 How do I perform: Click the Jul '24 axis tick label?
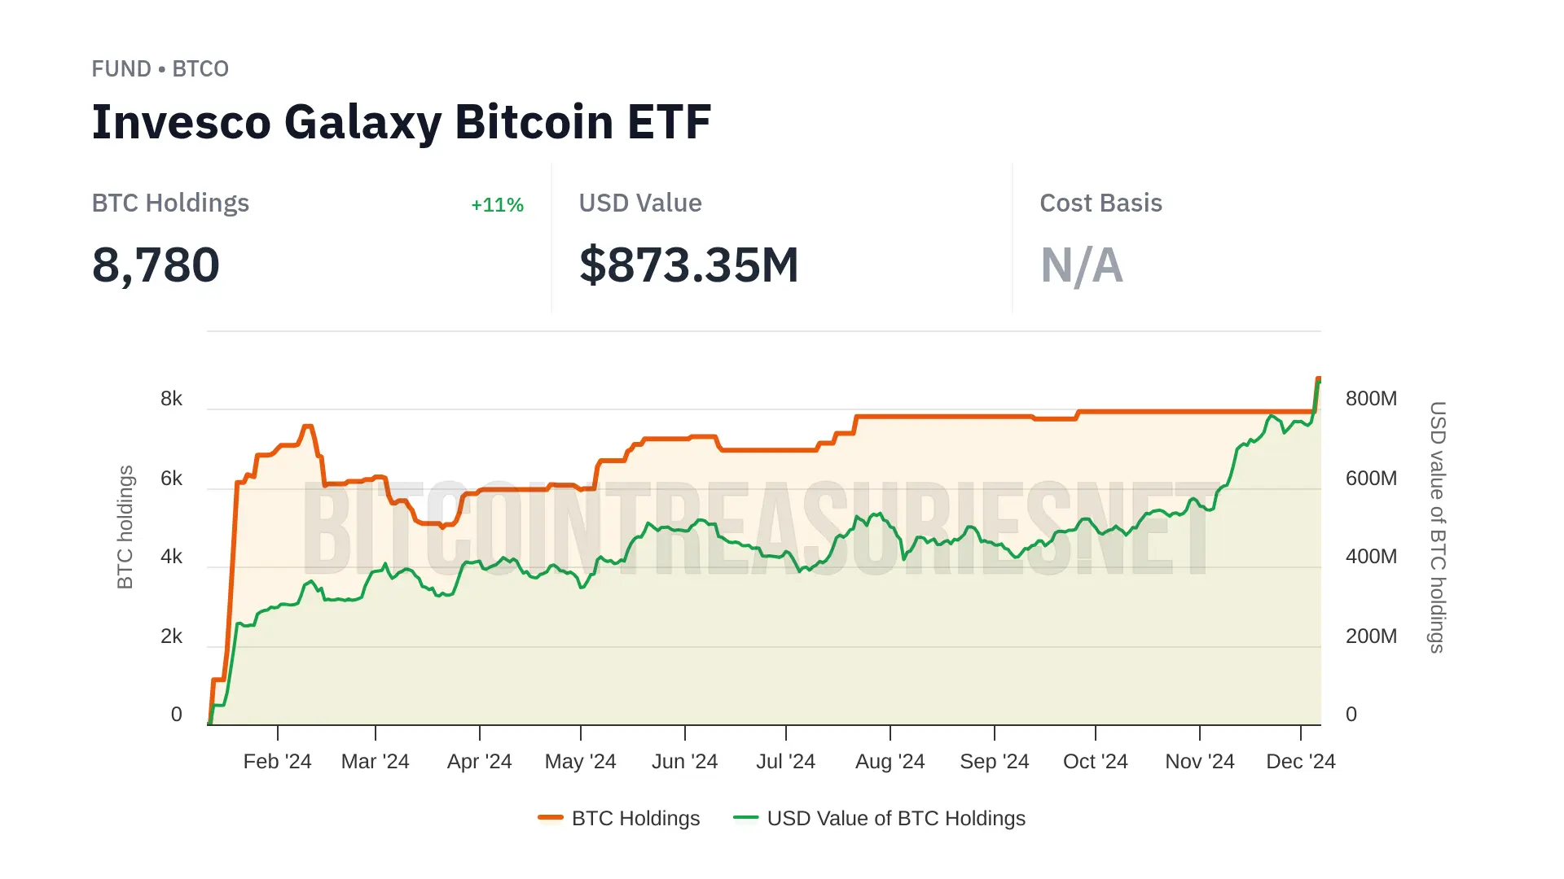785,762
